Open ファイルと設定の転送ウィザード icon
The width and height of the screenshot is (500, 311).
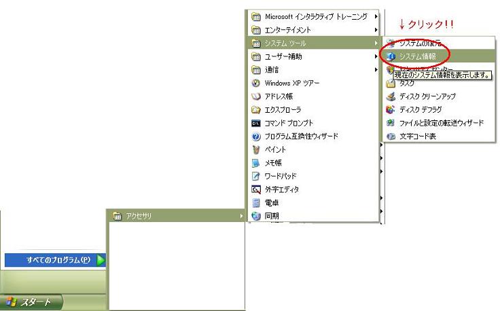[x=391, y=123]
